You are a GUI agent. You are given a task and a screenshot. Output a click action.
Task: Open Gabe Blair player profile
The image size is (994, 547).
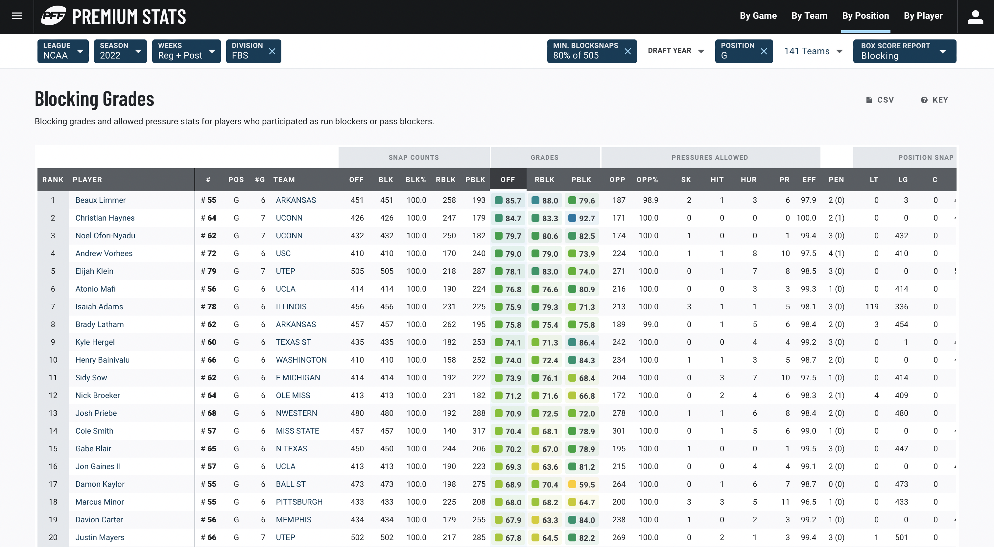[93, 449]
